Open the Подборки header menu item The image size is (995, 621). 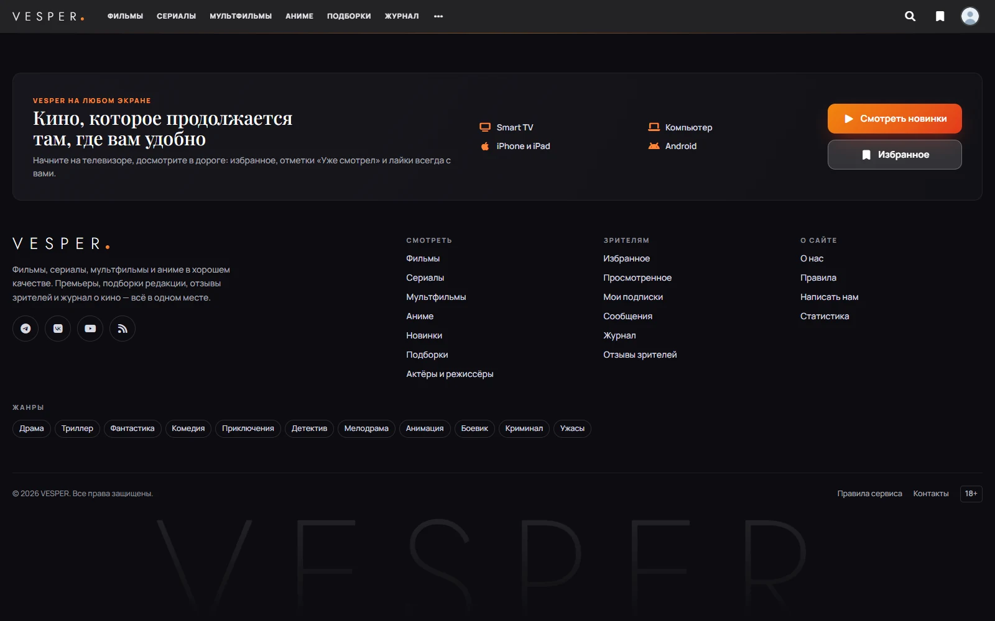coord(349,16)
